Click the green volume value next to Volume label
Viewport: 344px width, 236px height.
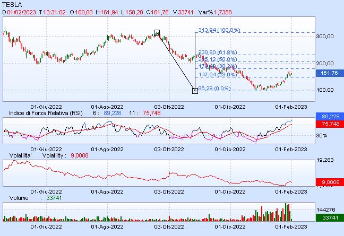point(54,198)
